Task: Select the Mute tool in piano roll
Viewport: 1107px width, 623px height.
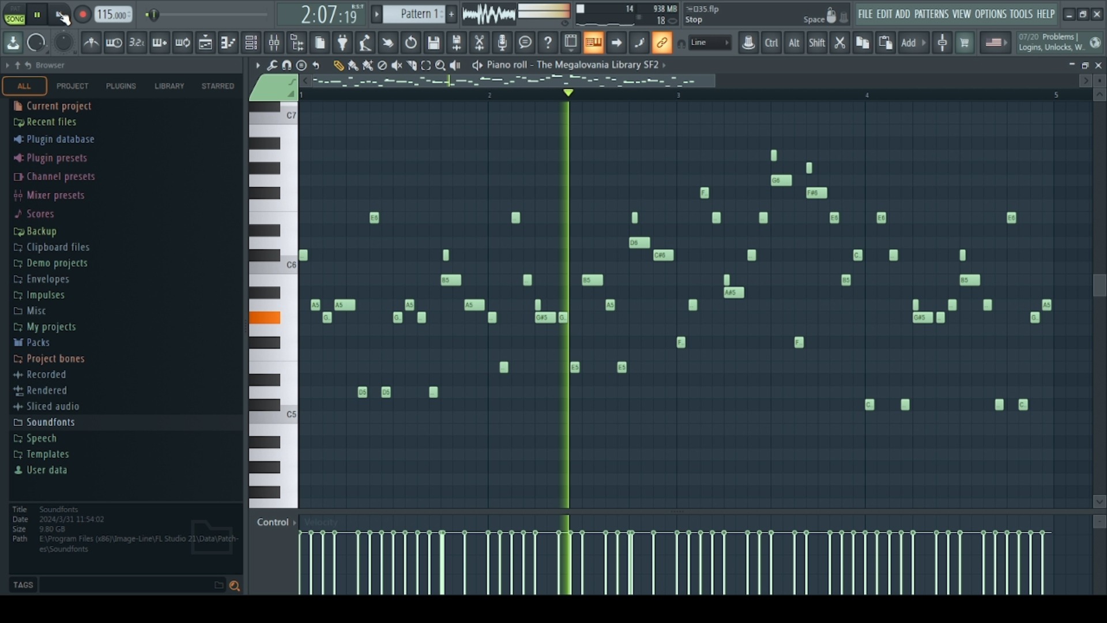Action: click(x=397, y=65)
